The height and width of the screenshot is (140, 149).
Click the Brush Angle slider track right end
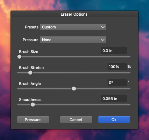129,89
